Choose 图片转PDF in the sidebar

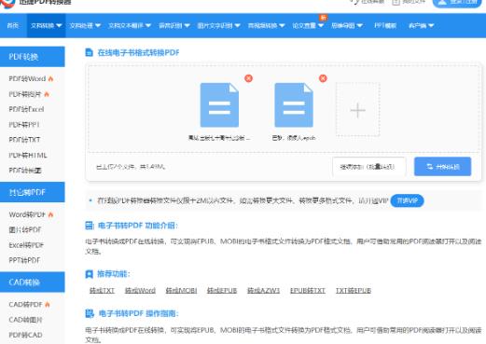pos(25,229)
